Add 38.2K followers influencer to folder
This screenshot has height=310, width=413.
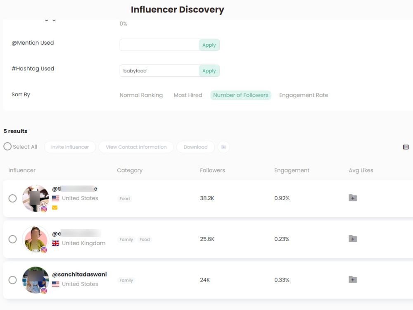click(353, 198)
